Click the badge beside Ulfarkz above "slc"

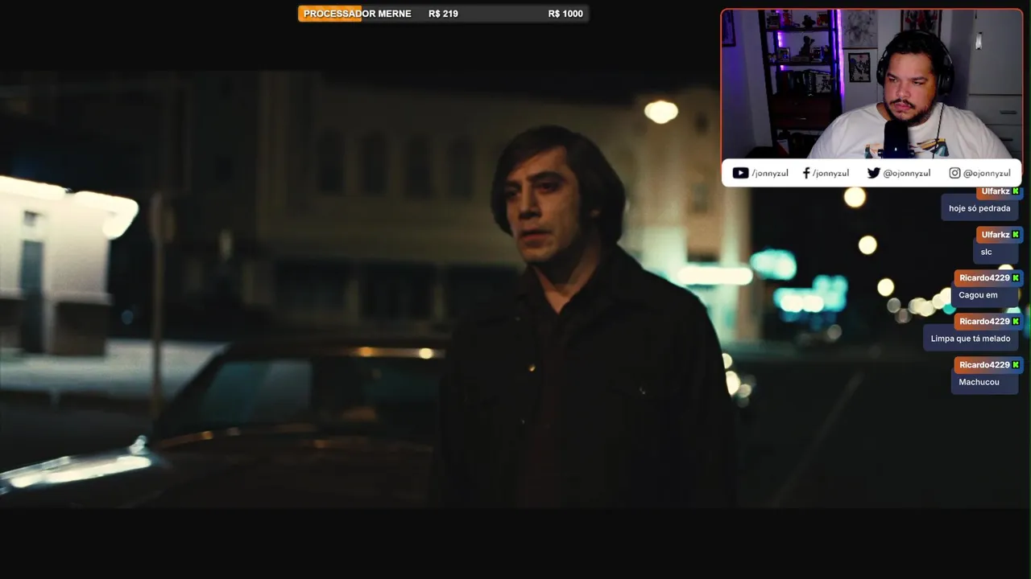tap(1016, 235)
